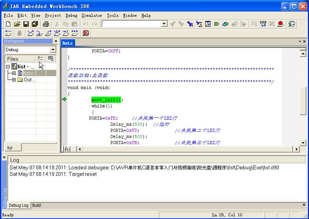309x219 pixels.
Task: Switch to the Build log tab
Action: [36, 205]
